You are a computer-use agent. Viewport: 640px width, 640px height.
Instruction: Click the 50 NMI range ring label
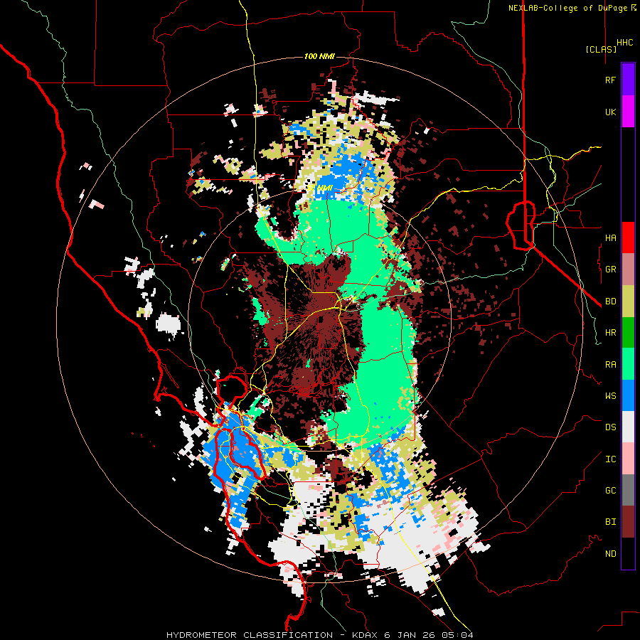319,188
